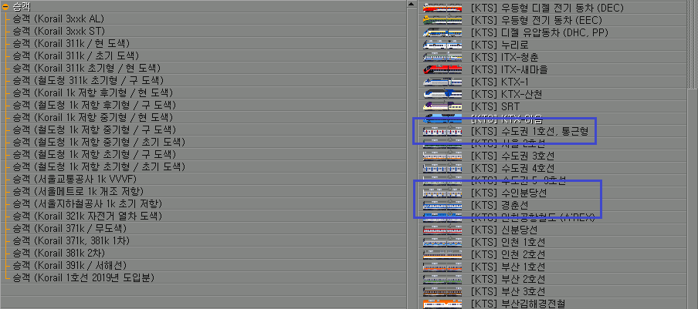Click the 인천 1호선 train icon
The height and width of the screenshot is (309, 698).
tap(442, 243)
